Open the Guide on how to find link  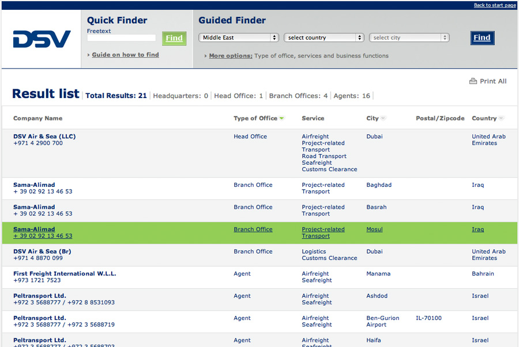pyautogui.click(x=126, y=55)
